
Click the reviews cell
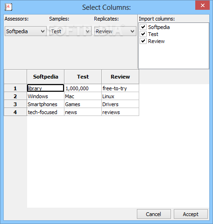[120, 112]
